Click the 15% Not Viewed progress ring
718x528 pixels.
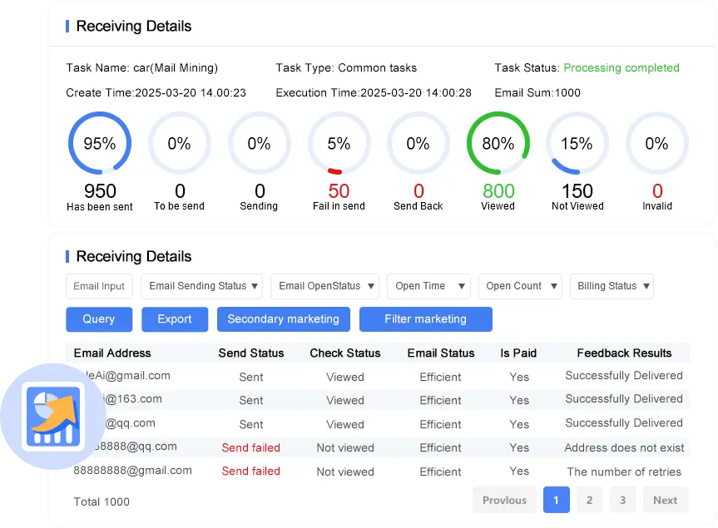577,144
